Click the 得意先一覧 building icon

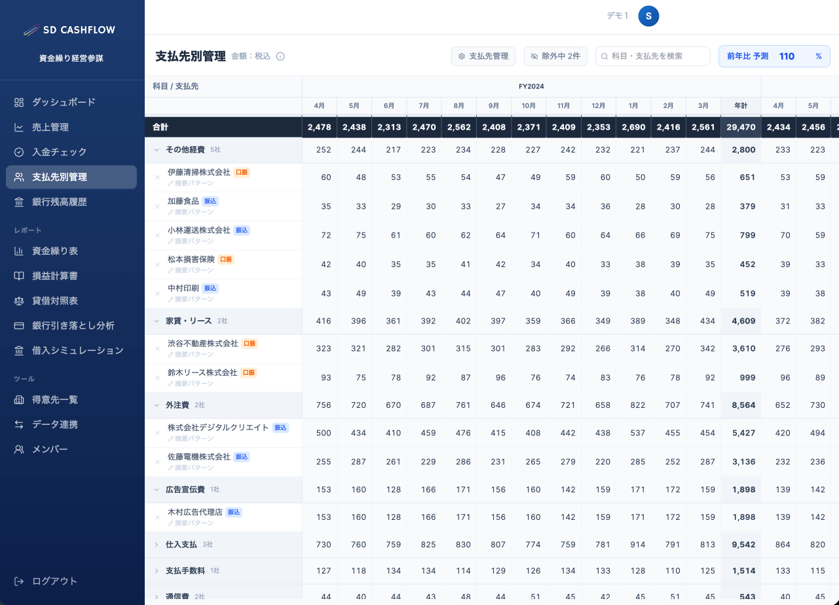pos(19,399)
